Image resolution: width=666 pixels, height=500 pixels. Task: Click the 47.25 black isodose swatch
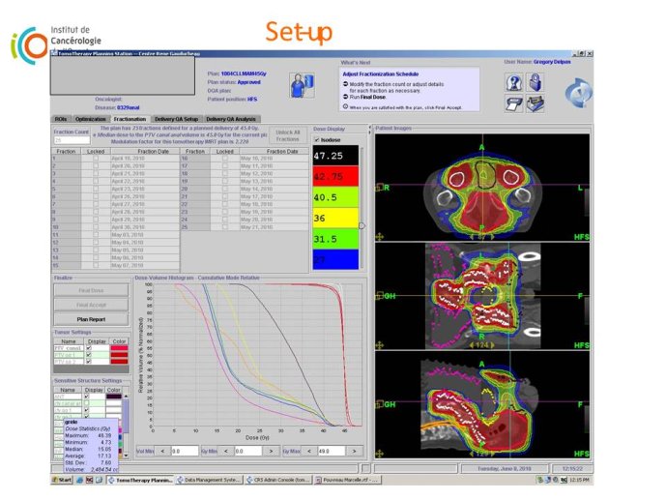coord(335,156)
